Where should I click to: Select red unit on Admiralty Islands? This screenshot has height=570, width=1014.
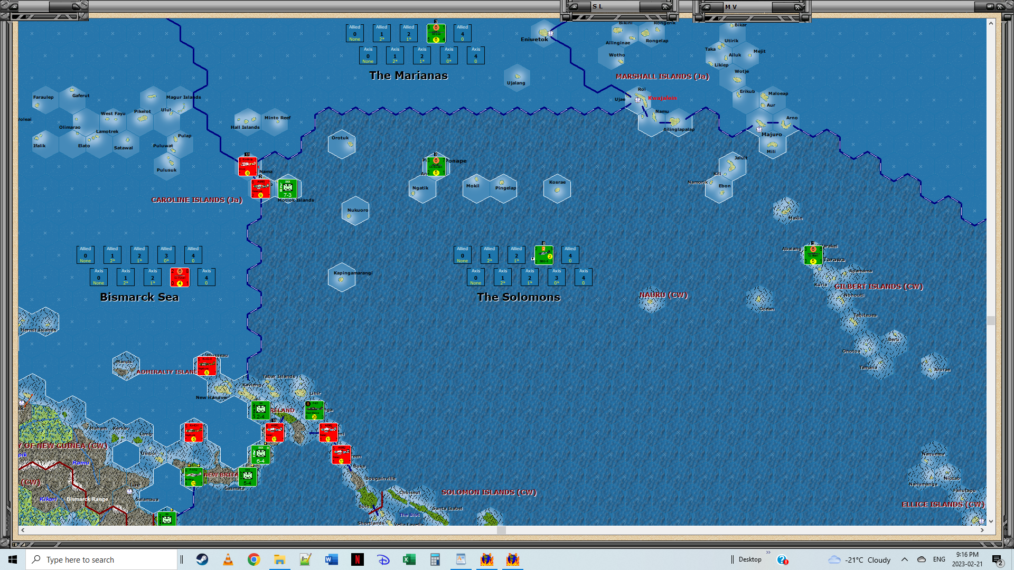tap(206, 366)
